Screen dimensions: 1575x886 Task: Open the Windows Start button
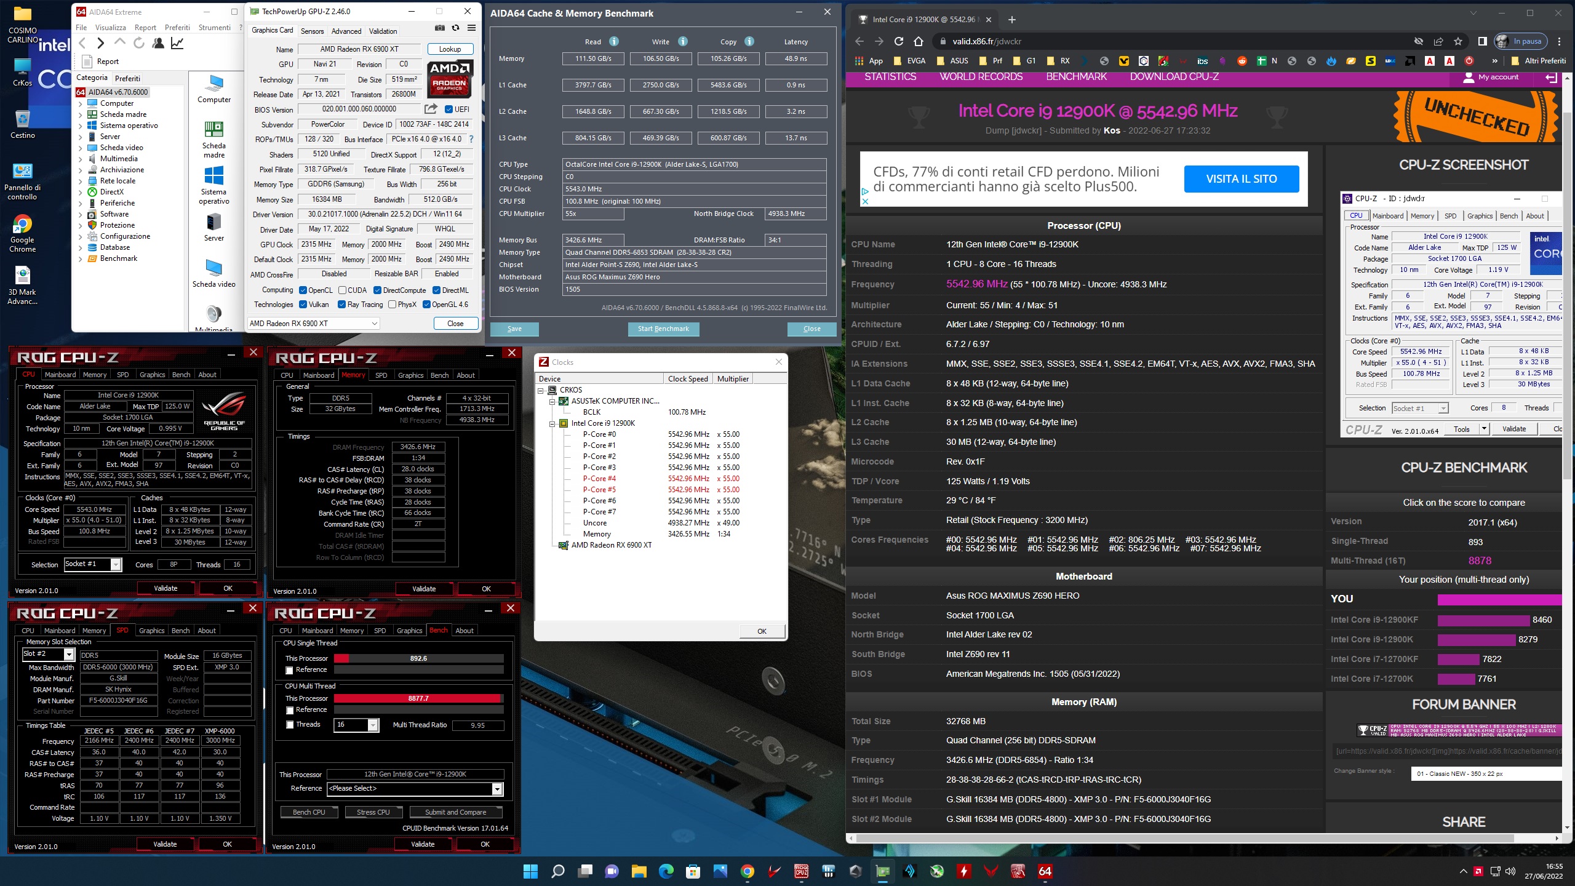(x=530, y=871)
